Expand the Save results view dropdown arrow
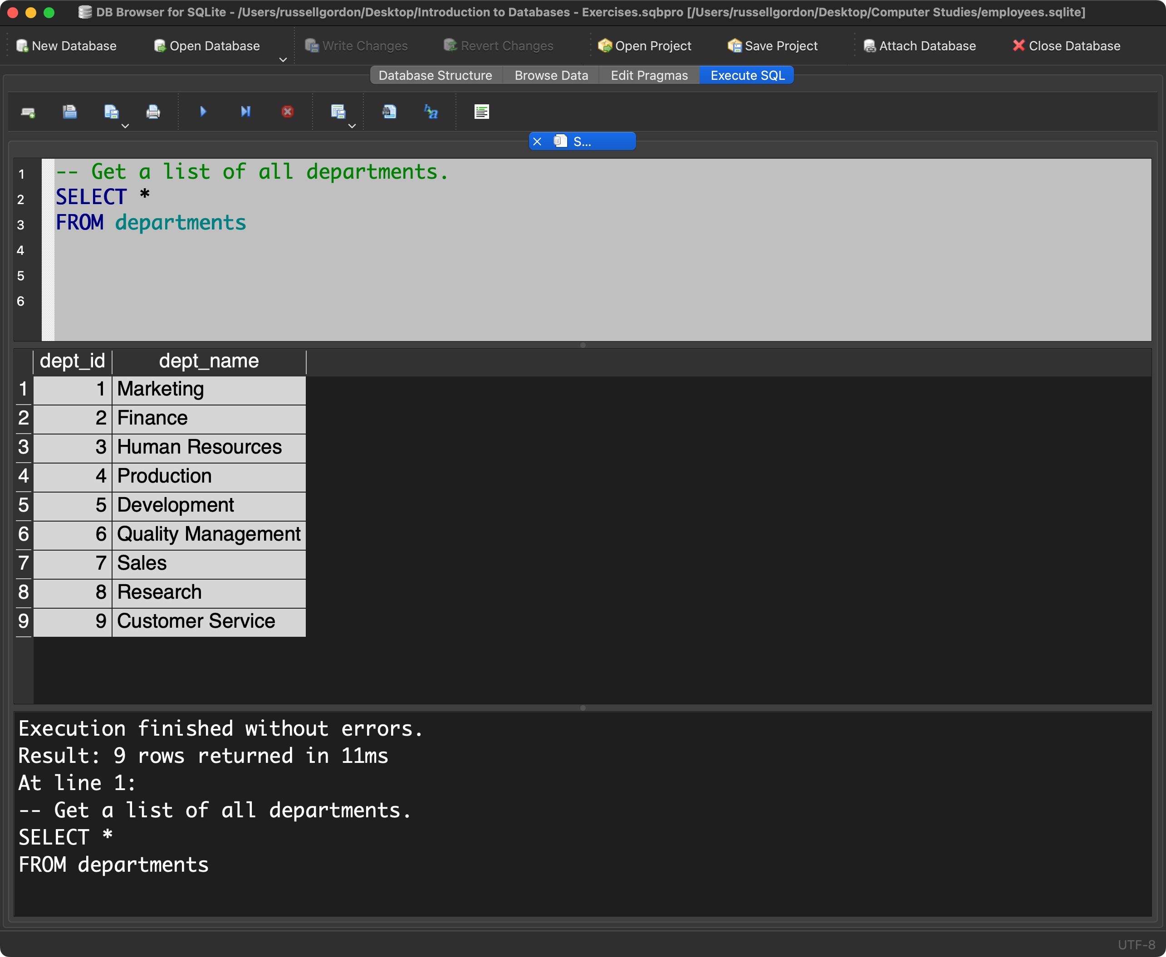Image resolution: width=1166 pixels, height=957 pixels. (352, 126)
